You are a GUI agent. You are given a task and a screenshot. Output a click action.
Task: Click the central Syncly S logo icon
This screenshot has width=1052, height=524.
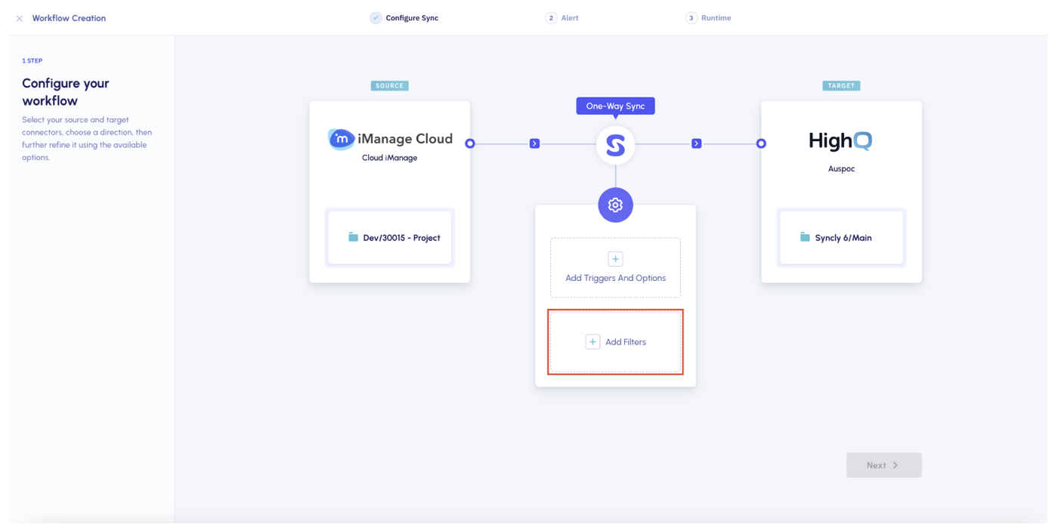[615, 145]
